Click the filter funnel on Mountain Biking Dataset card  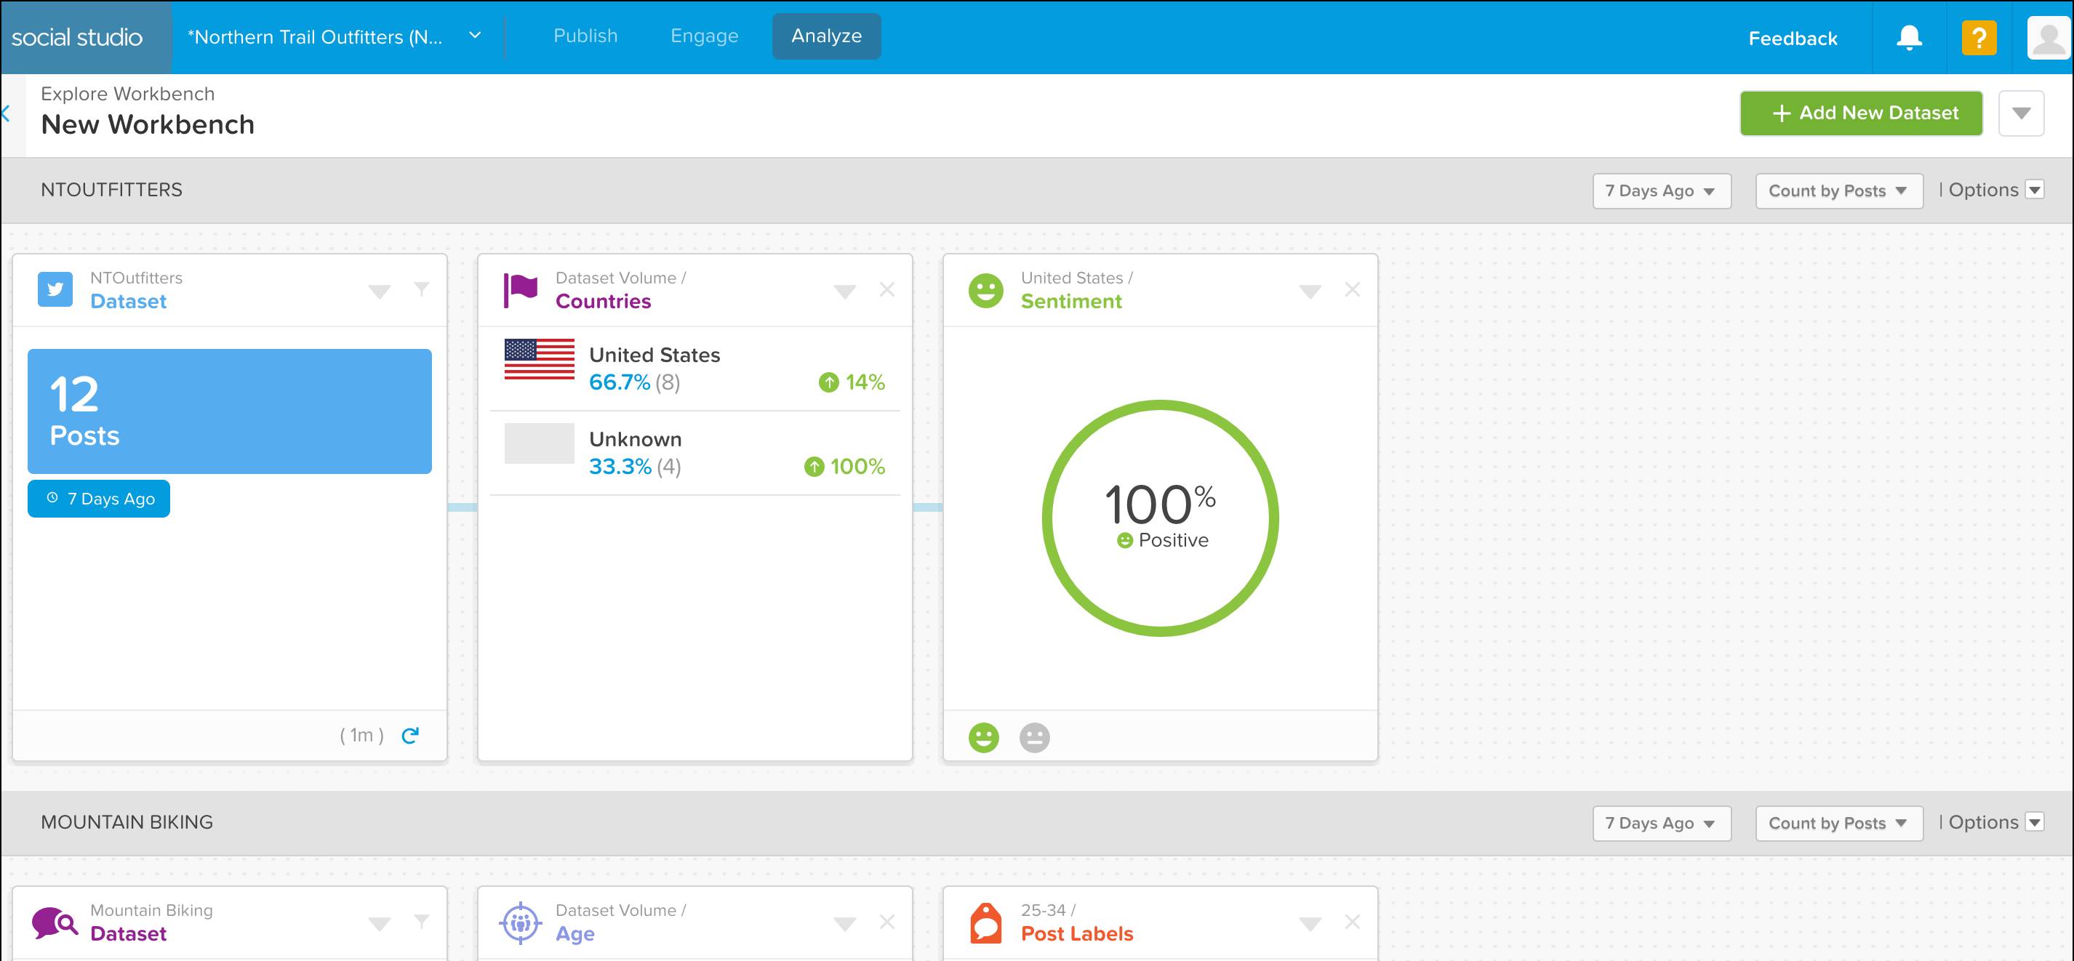[x=421, y=922]
